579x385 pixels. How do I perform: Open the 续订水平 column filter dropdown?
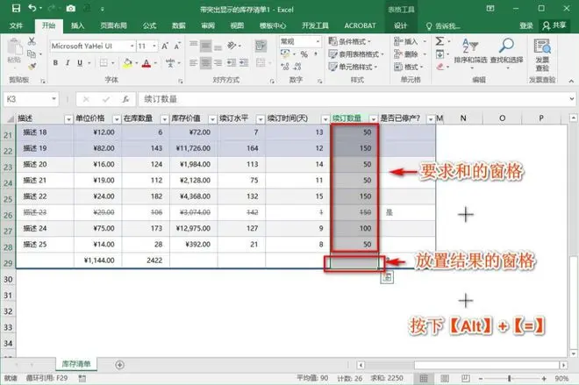(x=261, y=119)
